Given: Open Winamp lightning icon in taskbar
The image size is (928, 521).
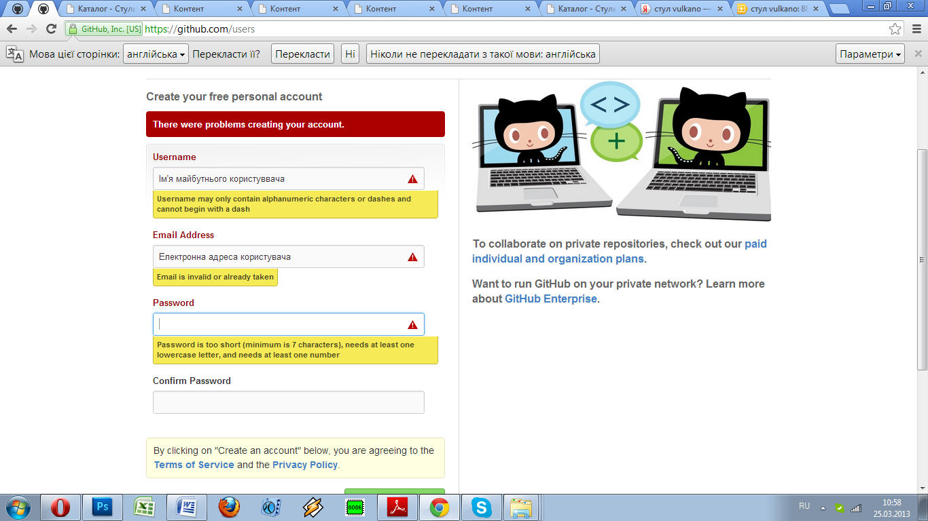Looking at the screenshot, I should (313, 507).
